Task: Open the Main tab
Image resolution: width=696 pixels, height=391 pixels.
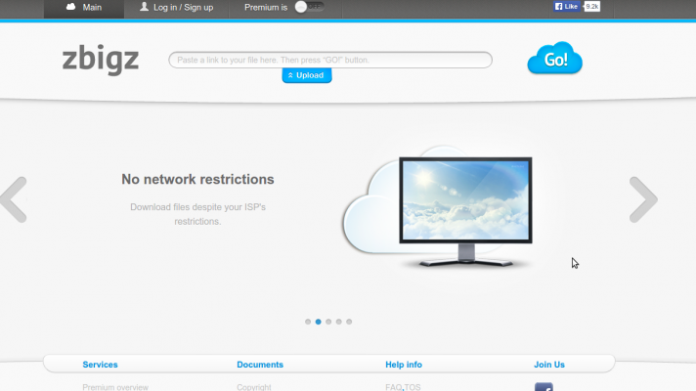Action: [x=84, y=8]
